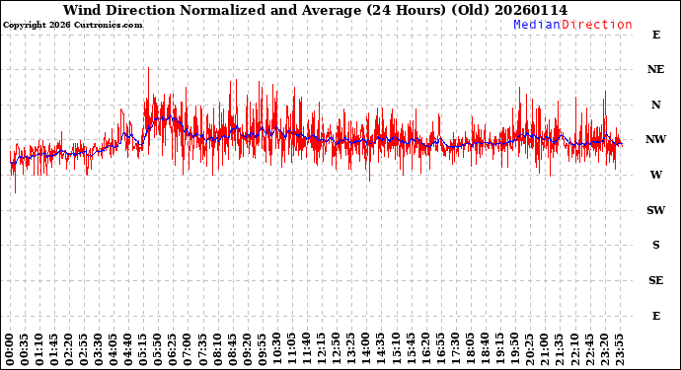Select the 'SE' axis label
The image size is (681, 370).
[655, 280]
